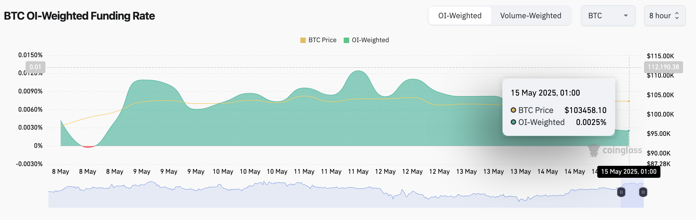
Task: Click the coinglass watermark text
Action: [x=622, y=150]
